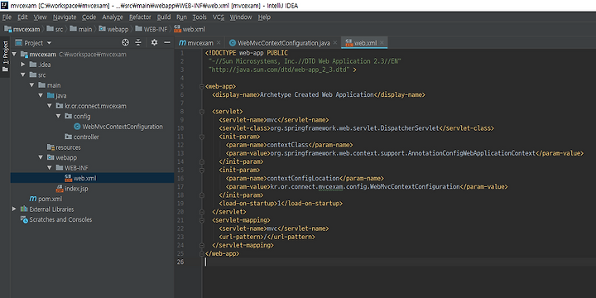The width and height of the screenshot is (596, 298).
Task: Click the Maven pom.xml icon in tree
Action: pos(33,199)
